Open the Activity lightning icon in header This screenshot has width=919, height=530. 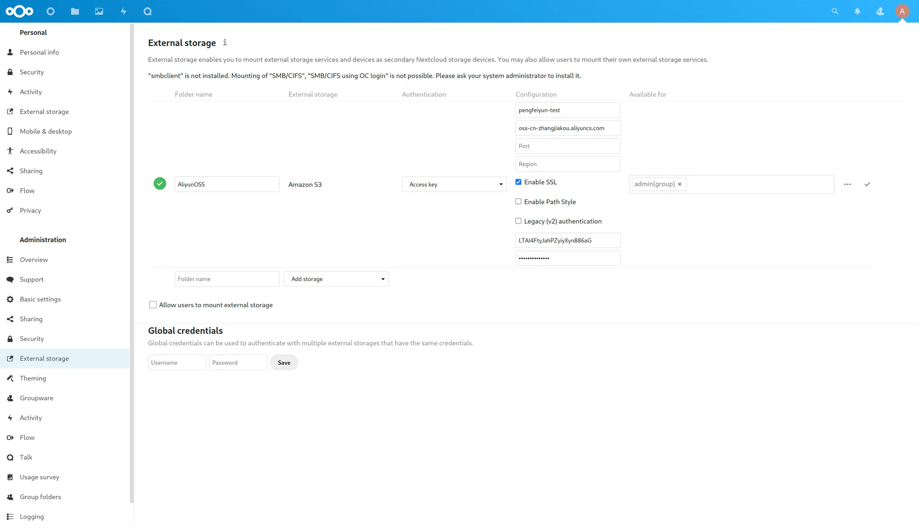pos(123,11)
